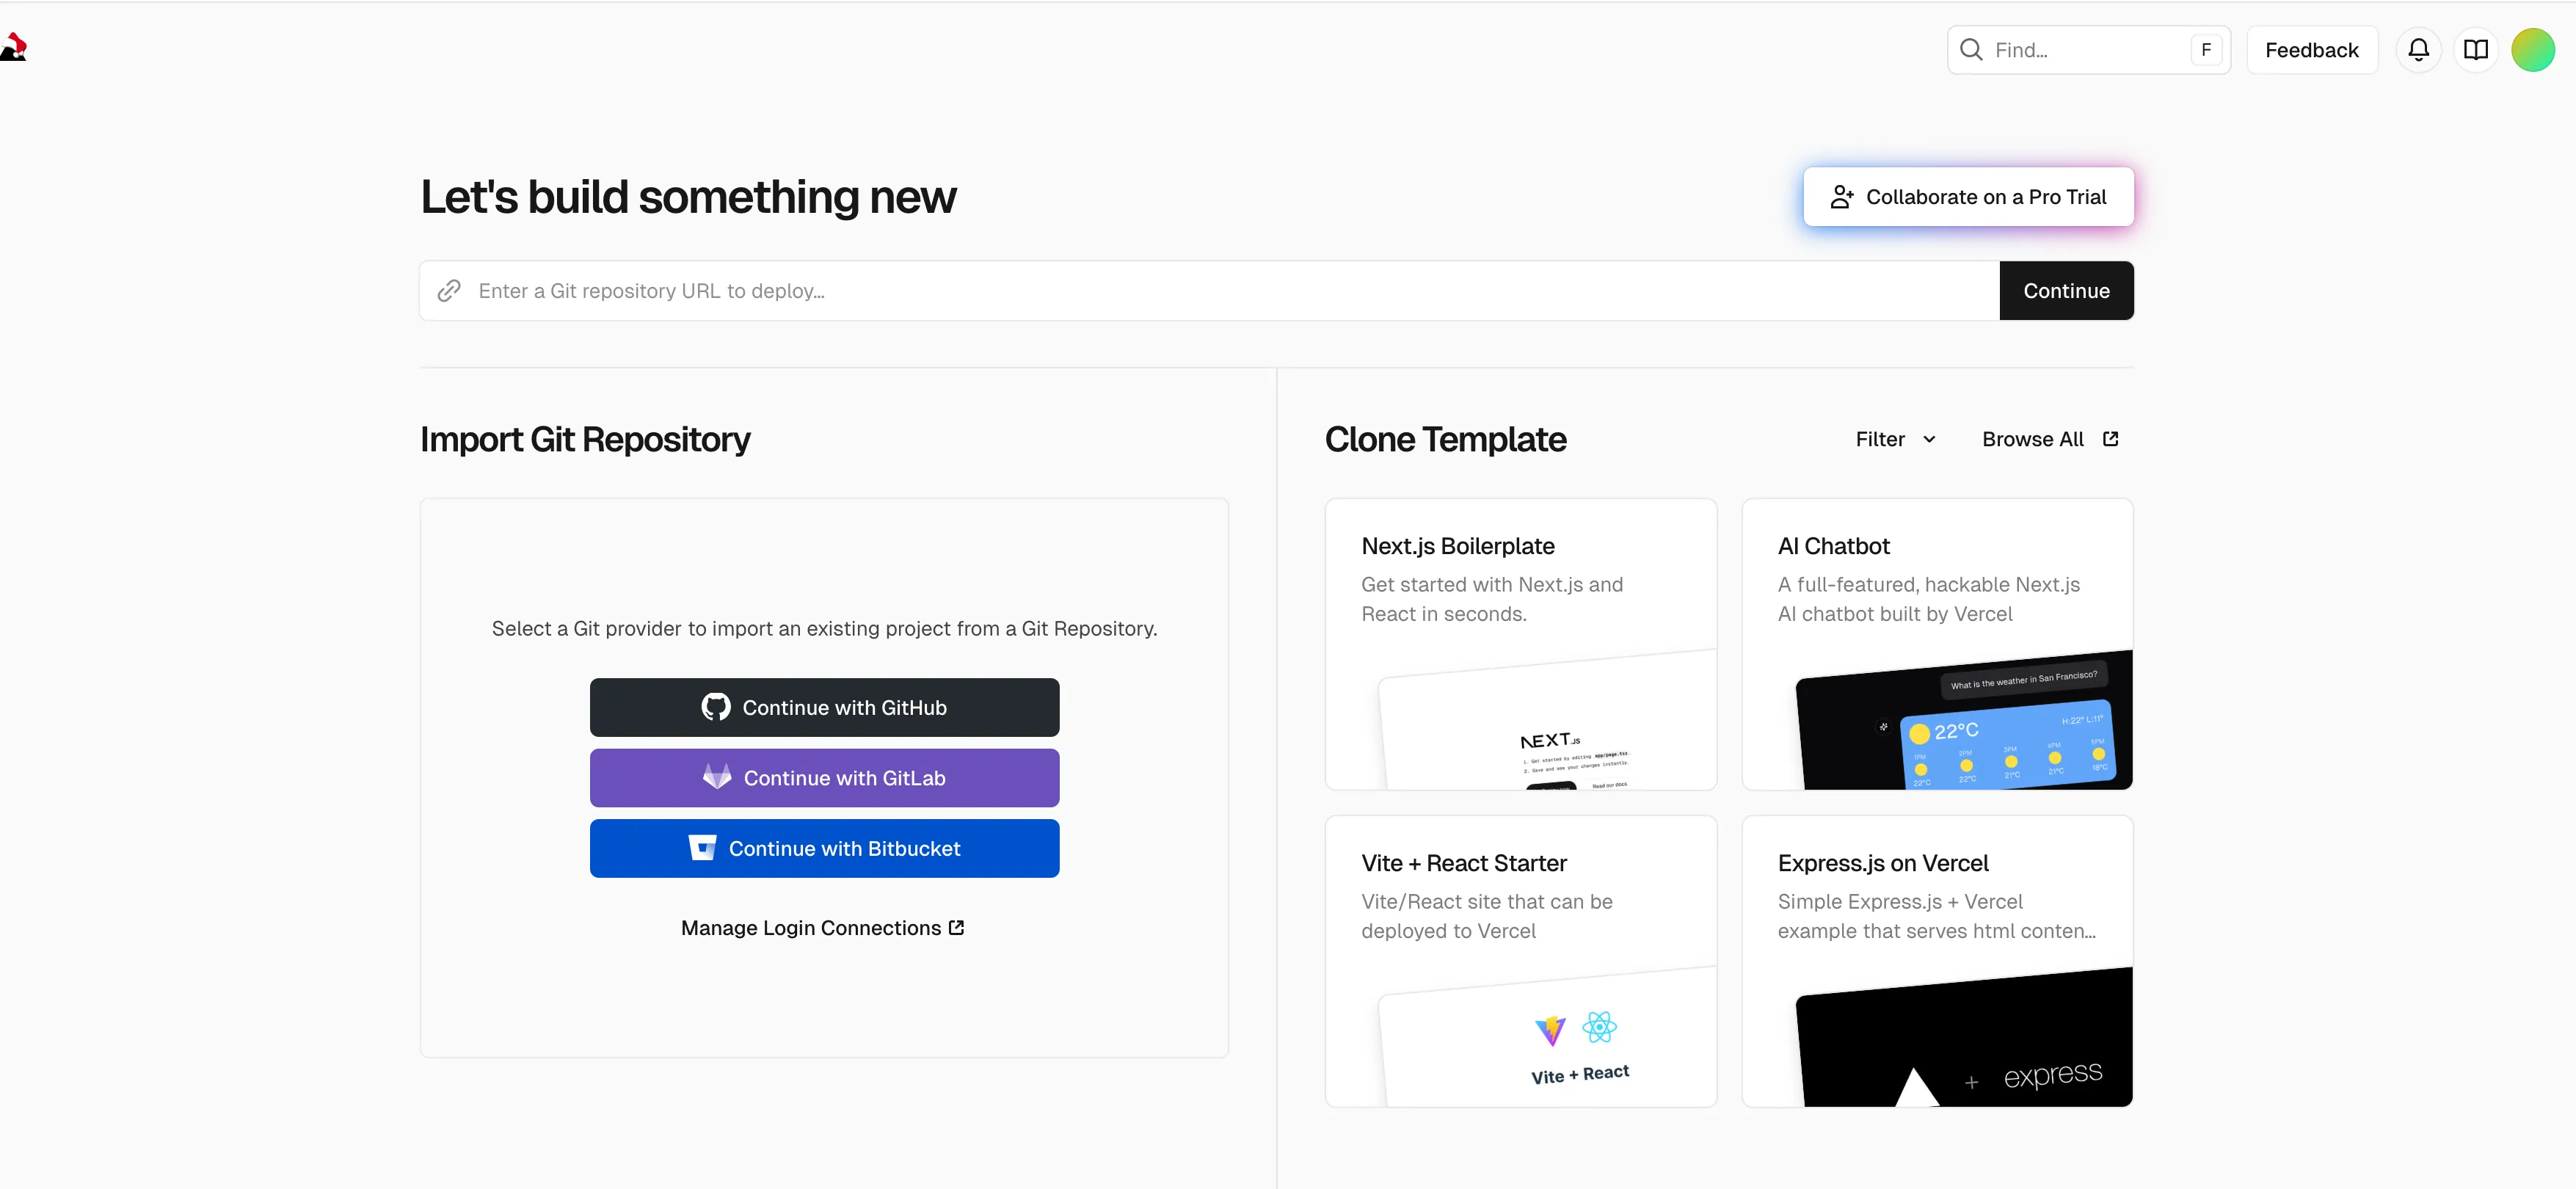2576x1189 pixels.
Task: Continue with Bitbucket
Action: click(824, 849)
